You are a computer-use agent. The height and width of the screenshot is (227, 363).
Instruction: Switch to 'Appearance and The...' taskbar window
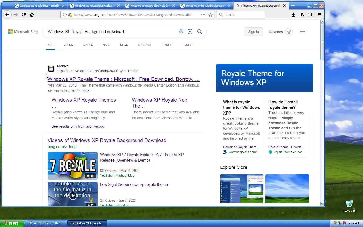click(47, 223)
